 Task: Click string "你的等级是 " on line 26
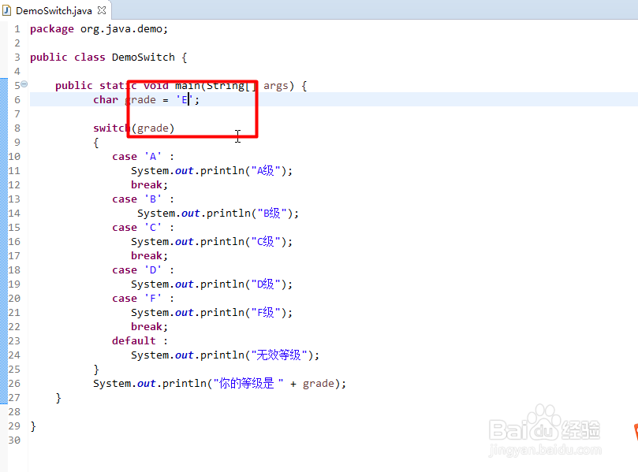coord(248,384)
